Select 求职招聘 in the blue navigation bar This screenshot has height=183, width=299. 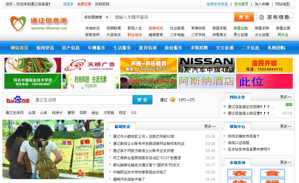[x=199, y=48]
